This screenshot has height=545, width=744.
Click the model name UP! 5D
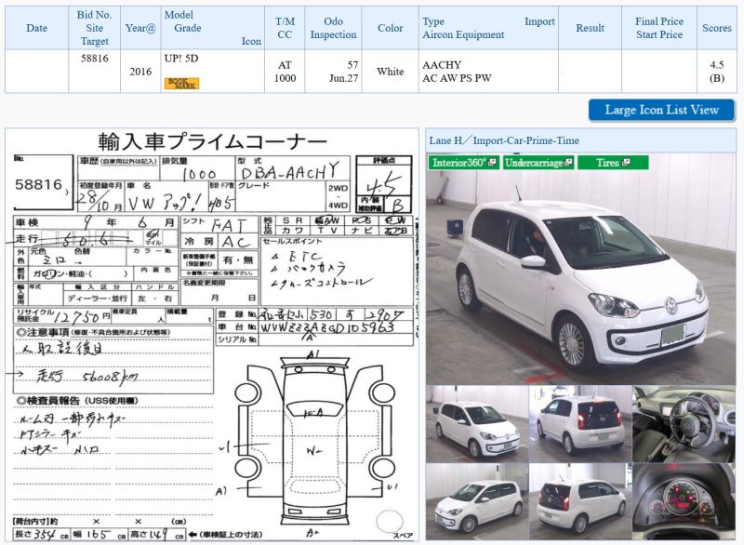coord(181,59)
